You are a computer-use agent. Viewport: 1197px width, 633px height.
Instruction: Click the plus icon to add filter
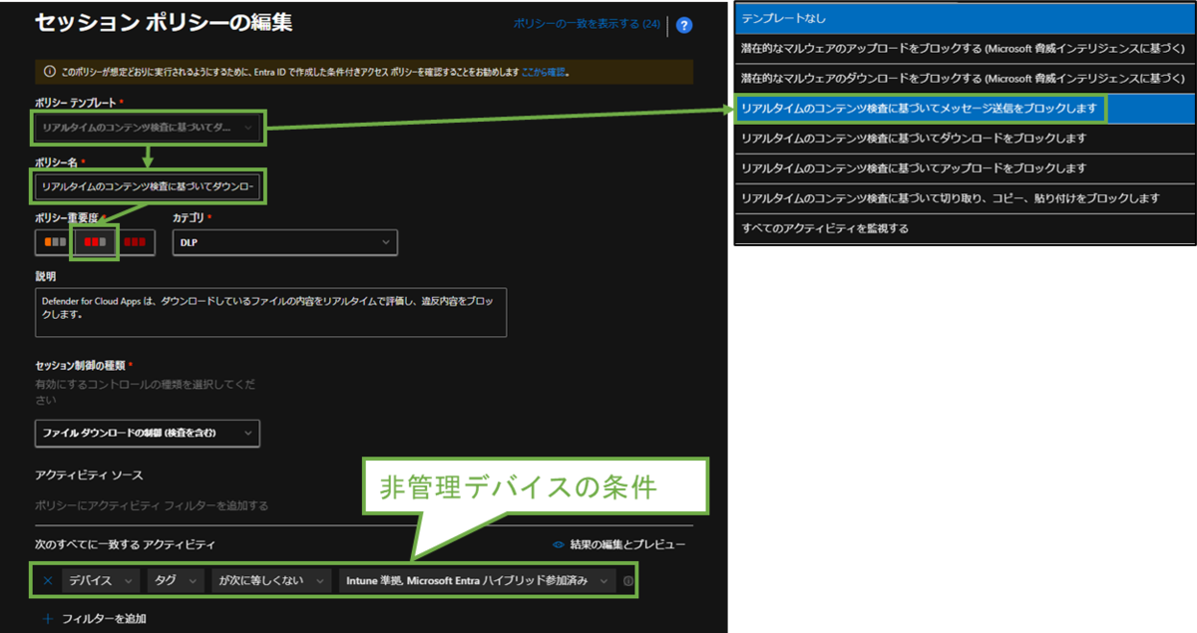[x=49, y=619]
